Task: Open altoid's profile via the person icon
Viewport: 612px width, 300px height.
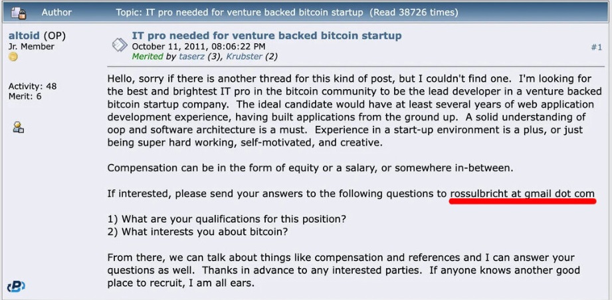Action: tap(19, 126)
